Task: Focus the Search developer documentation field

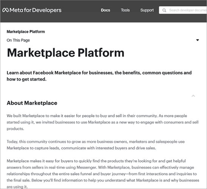Action: (183, 10)
